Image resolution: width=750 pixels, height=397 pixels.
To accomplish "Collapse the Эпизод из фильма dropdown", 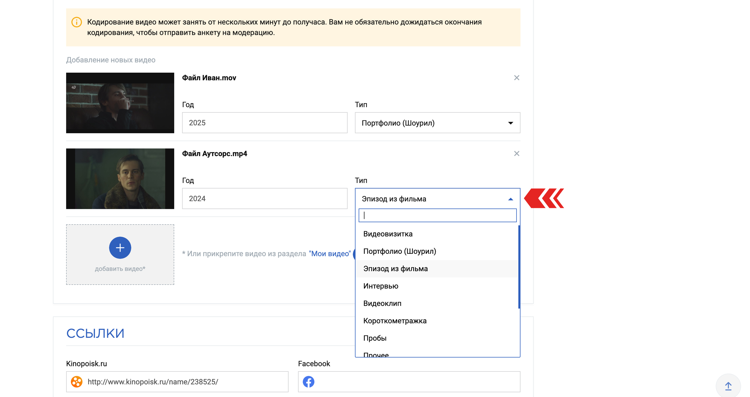I will pyautogui.click(x=510, y=199).
